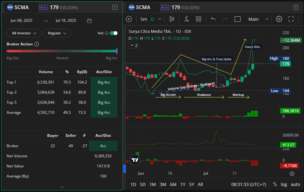Select the 1M time range
The image size is (304, 192).
pos(152,184)
